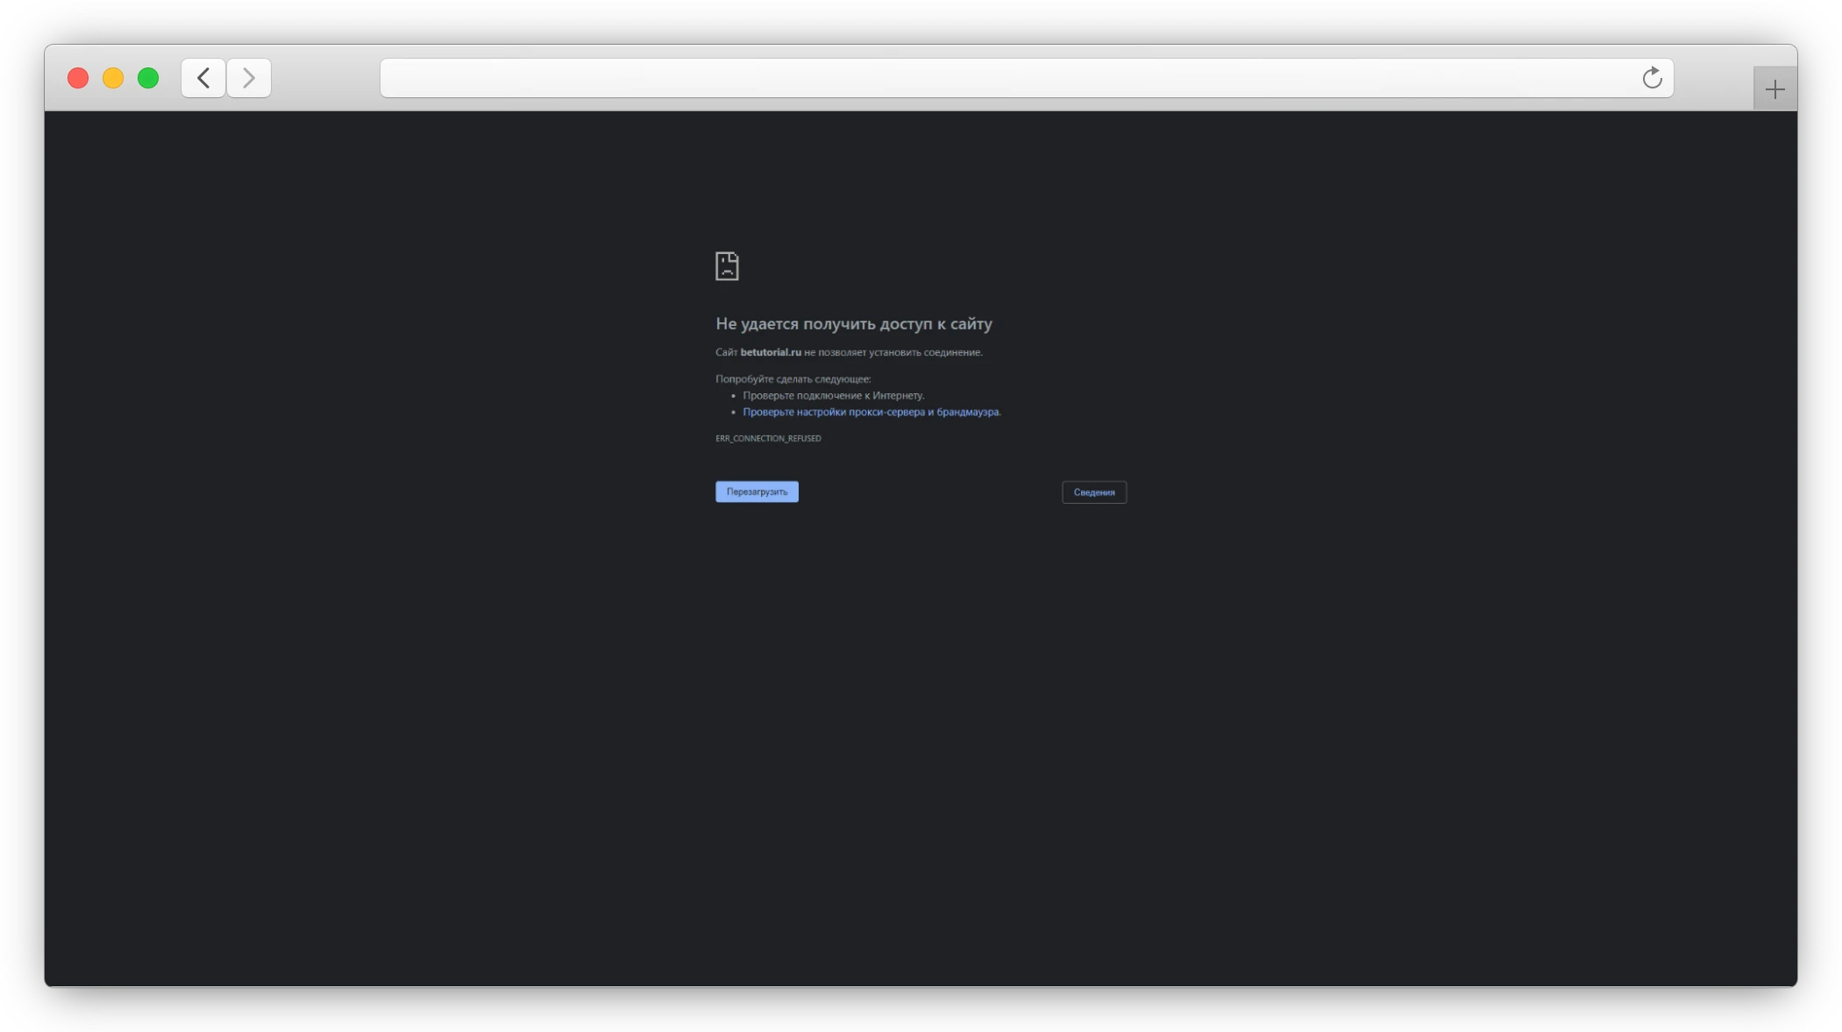Minimize the window with yellow button
The image size is (1842, 1032).
click(113, 78)
